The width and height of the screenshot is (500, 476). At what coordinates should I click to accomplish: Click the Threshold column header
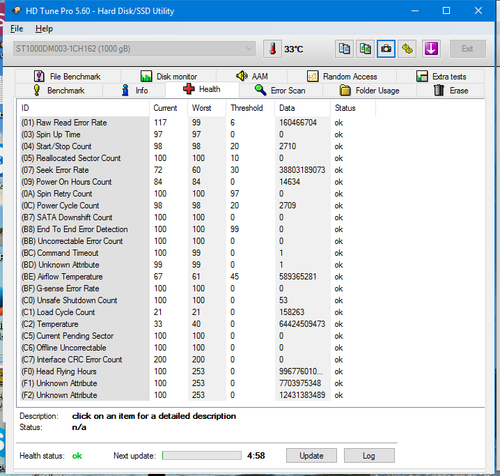point(250,108)
